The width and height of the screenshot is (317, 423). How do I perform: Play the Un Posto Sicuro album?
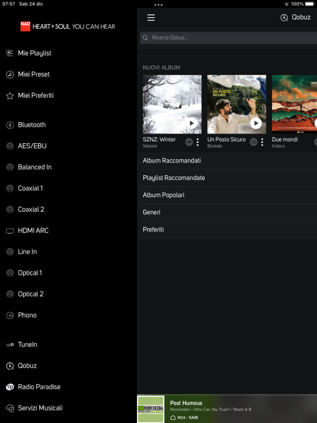tap(256, 123)
